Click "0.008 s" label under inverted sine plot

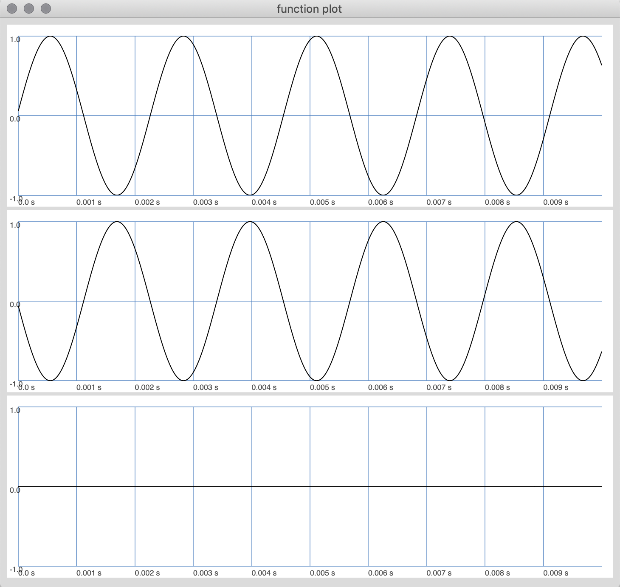497,387
